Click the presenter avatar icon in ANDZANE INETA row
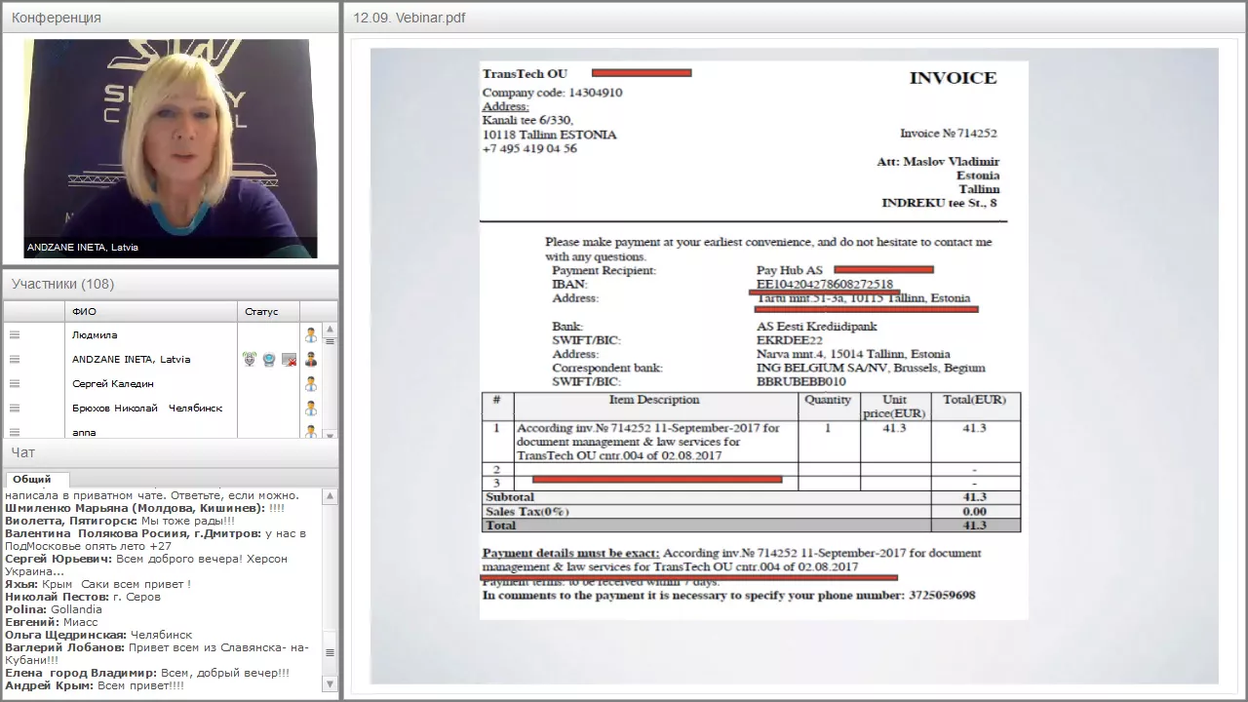The width and height of the screenshot is (1248, 702). [x=311, y=360]
